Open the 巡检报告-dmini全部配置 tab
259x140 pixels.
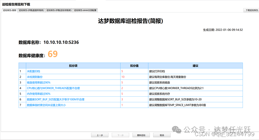[x=85, y=10]
